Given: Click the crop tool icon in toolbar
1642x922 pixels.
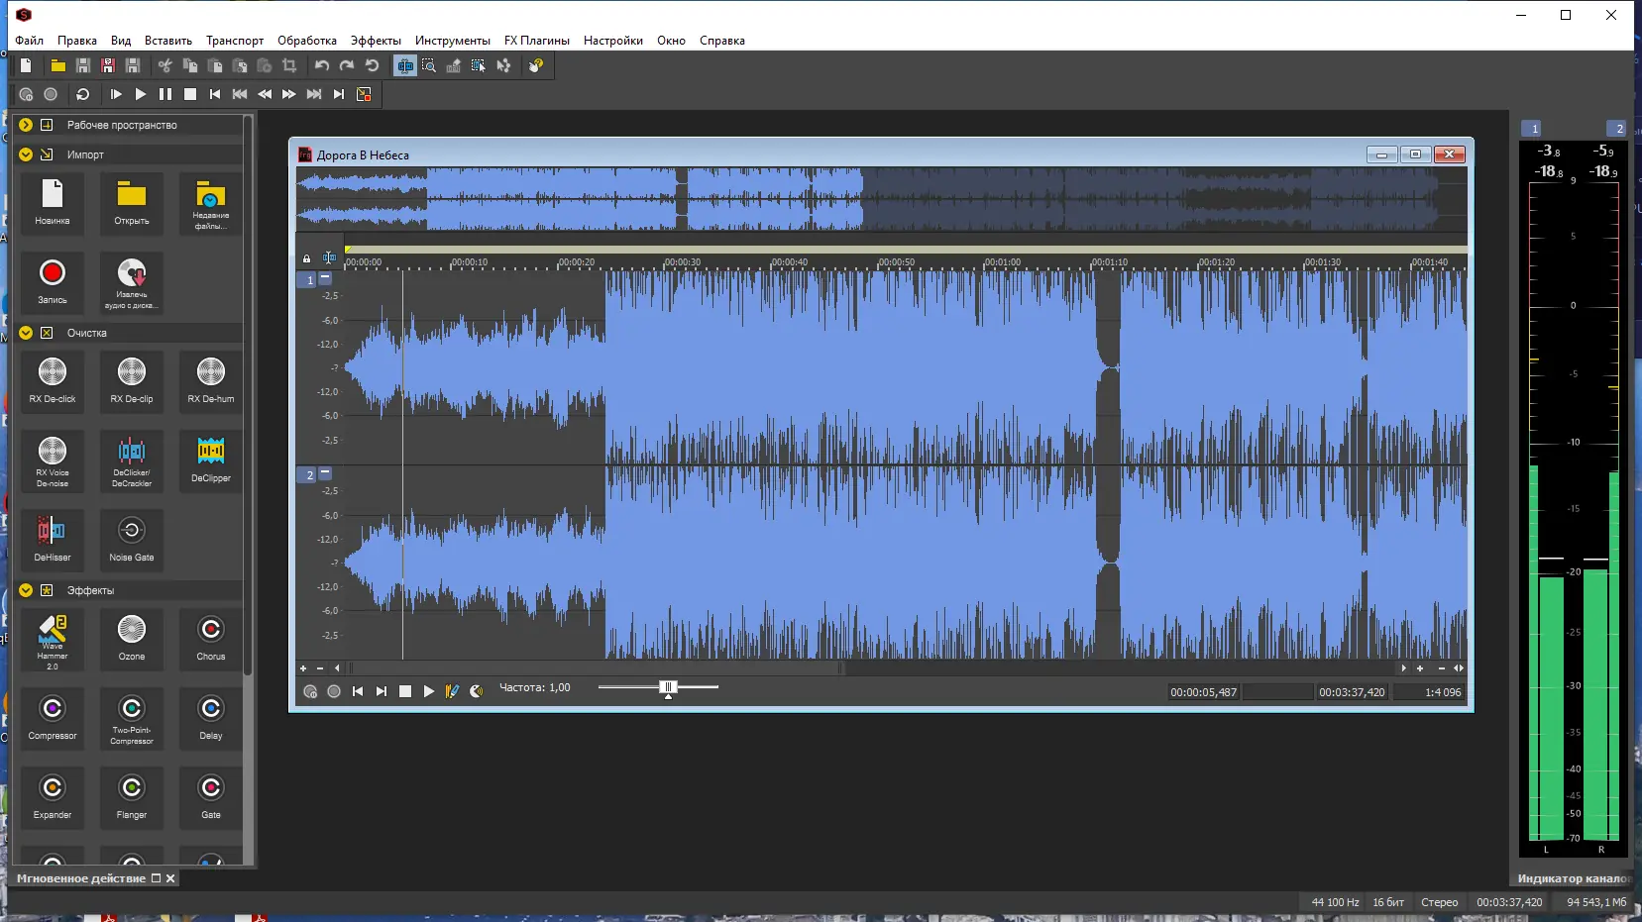Looking at the screenshot, I should (289, 65).
